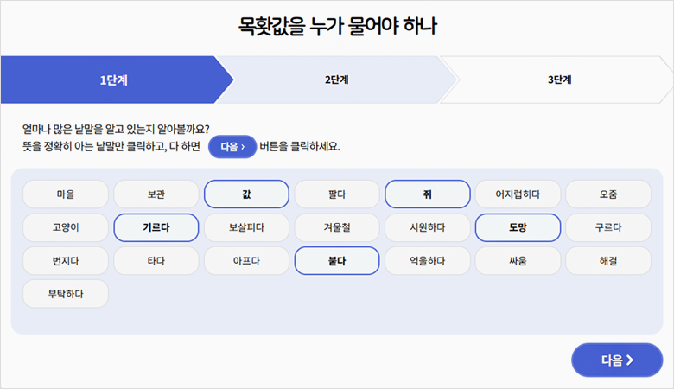Select the word 부탁하다

66,294
